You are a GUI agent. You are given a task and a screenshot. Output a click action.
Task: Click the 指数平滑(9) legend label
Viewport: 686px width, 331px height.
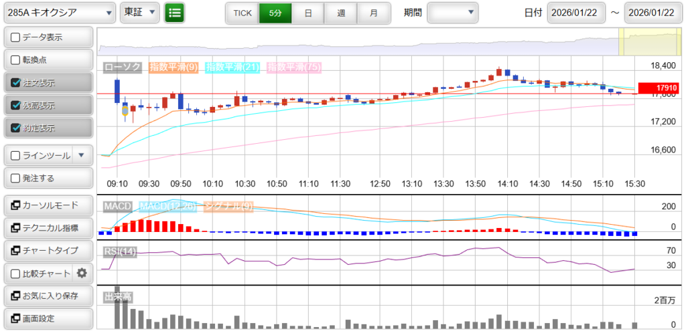coord(173,67)
